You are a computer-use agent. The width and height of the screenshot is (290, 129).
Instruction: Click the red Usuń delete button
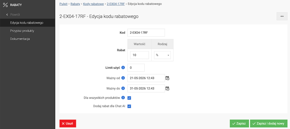coord(68,124)
